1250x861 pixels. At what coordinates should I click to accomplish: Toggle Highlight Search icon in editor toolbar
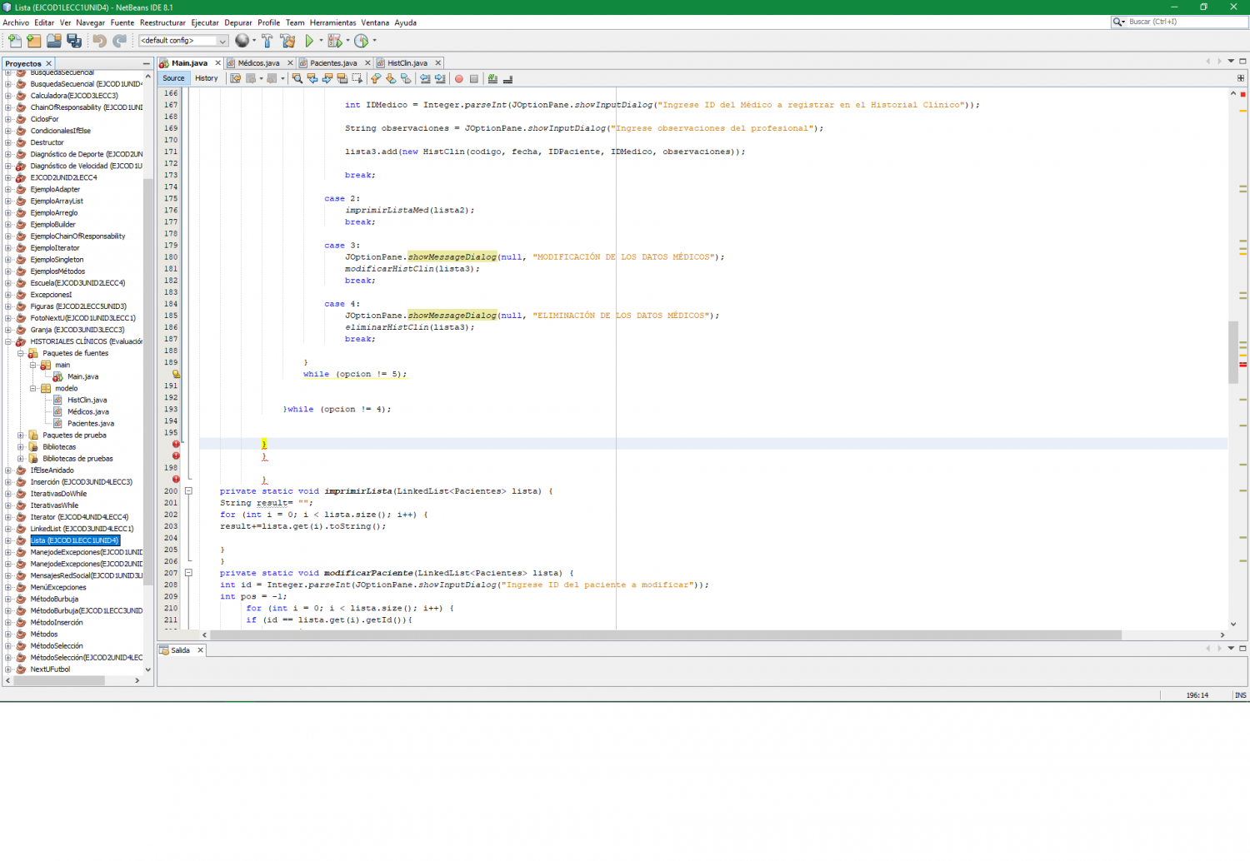point(342,78)
